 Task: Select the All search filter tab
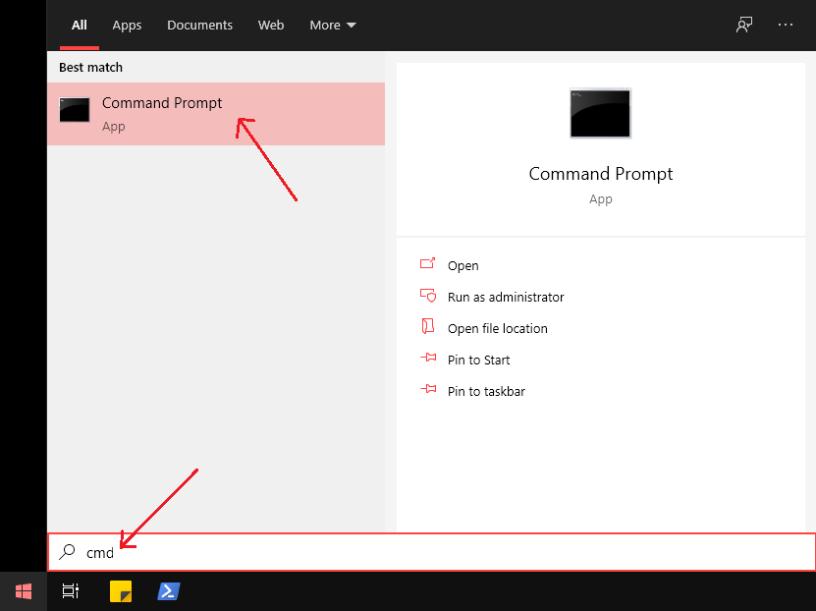[80, 25]
